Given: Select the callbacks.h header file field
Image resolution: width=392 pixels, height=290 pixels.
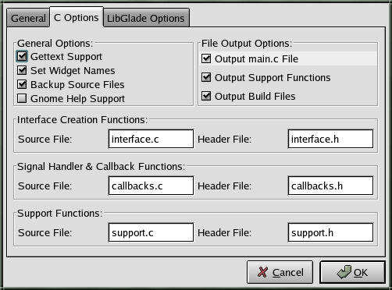Looking at the screenshot, I should coord(330,186).
